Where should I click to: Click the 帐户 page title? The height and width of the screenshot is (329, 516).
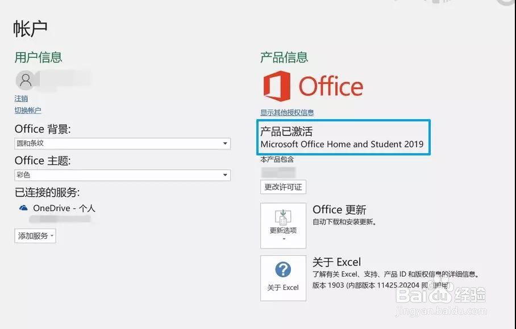(30, 29)
